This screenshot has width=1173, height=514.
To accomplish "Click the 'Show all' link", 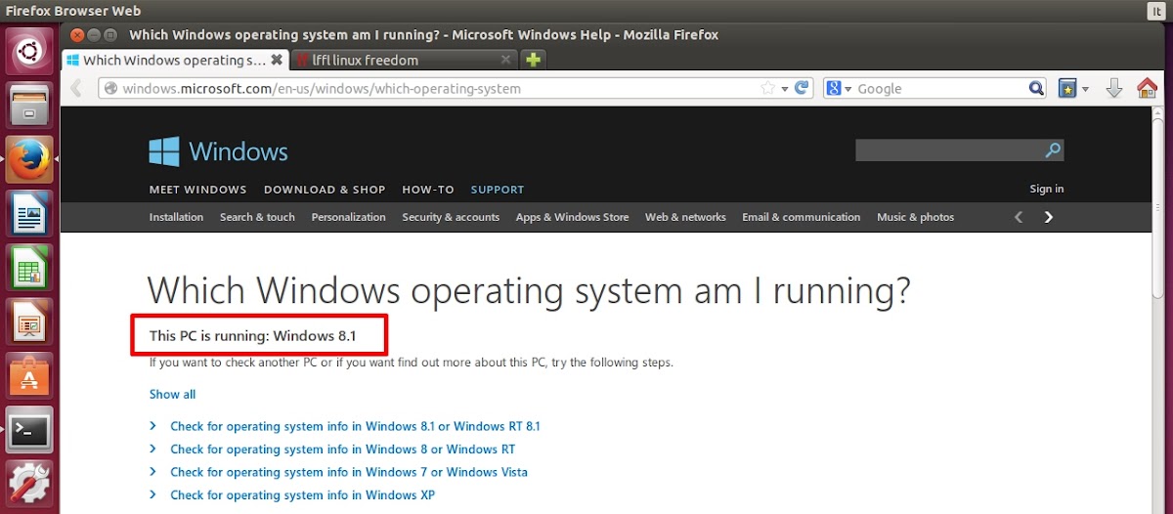I will pyautogui.click(x=172, y=395).
